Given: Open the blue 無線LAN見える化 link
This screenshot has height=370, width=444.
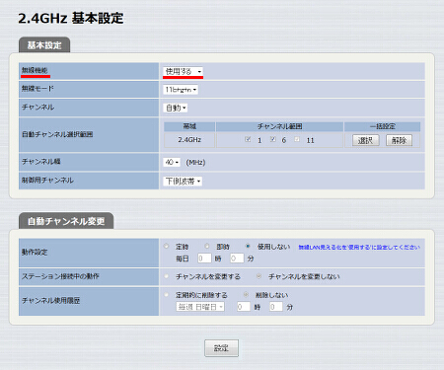Looking at the screenshot, I should [359, 247].
